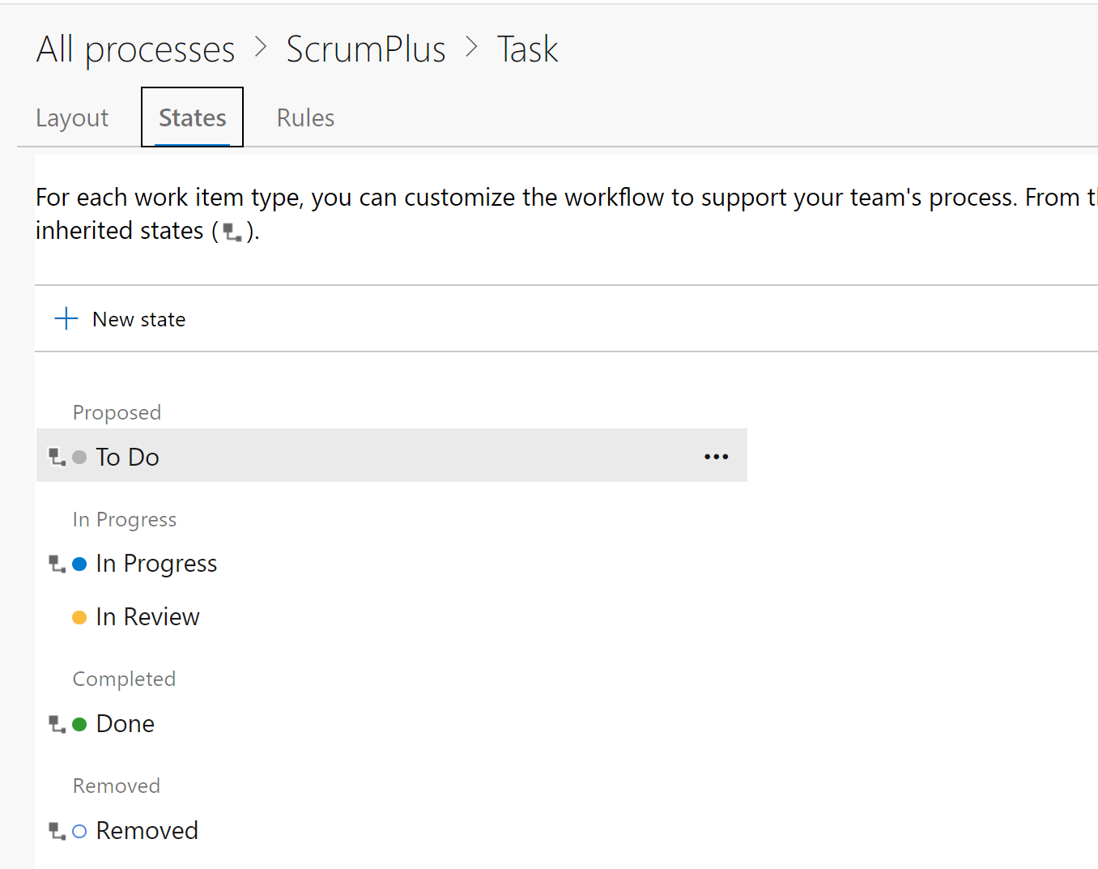Click the inherited state icon beside Done

pyautogui.click(x=56, y=723)
